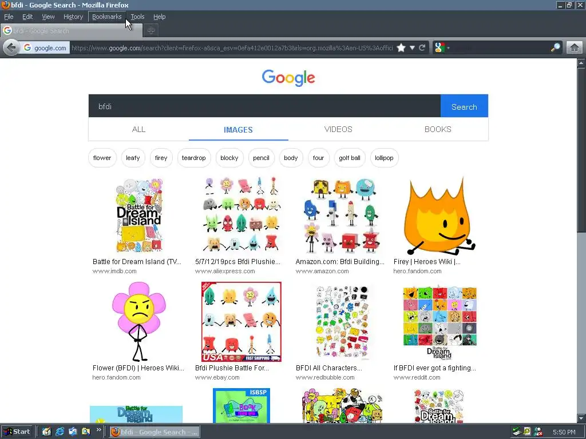The image size is (586, 439).
Task: Filter images by body chip
Action: [x=291, y=158]
